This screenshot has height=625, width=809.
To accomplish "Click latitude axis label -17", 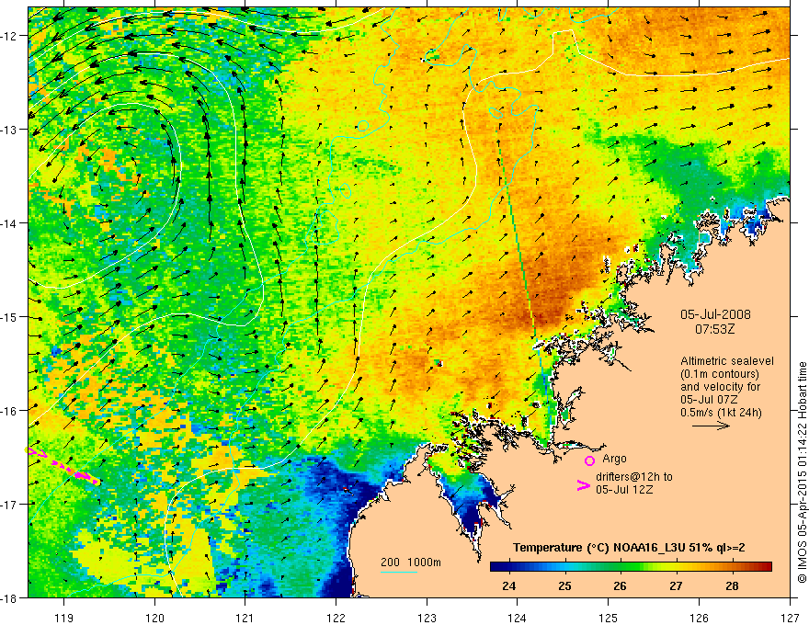I will click(9, 505).
